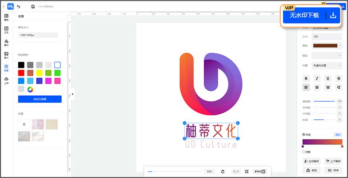The width and height of the screenshot is (348, 178).
Task: Pick the magenta preset color
Action: pos(48,81)
